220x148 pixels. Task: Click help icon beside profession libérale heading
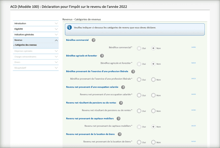click(133, 71)
